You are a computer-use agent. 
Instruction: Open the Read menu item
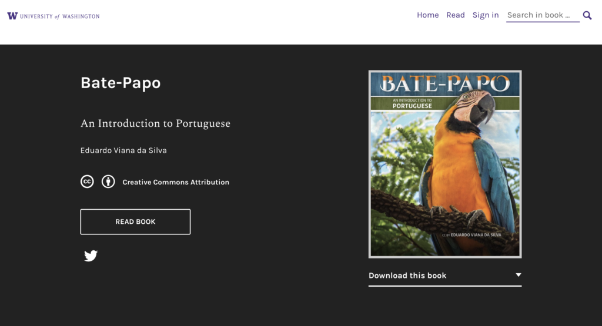pyautogui.click(x=455, y=15)
